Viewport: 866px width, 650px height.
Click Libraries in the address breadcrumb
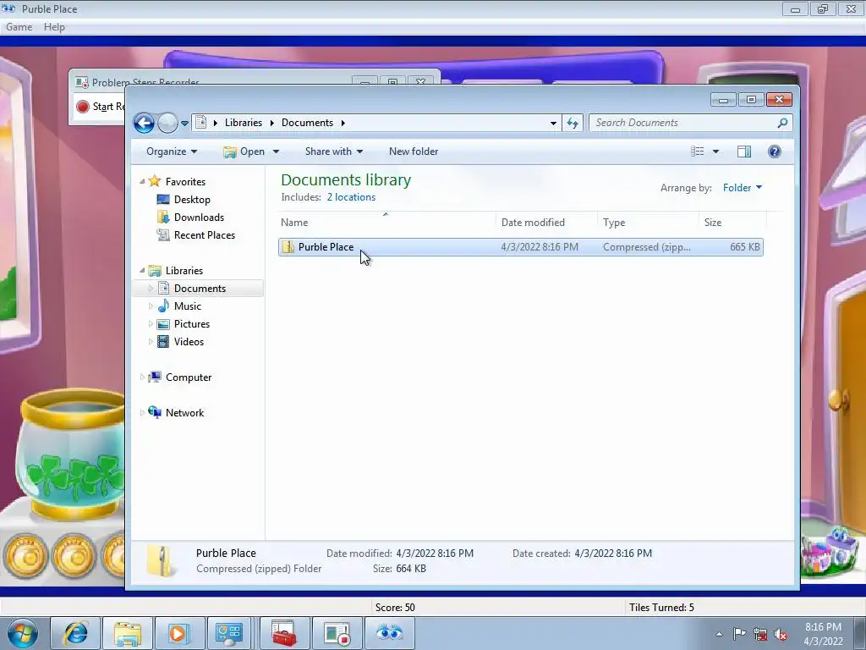[243, 123]
